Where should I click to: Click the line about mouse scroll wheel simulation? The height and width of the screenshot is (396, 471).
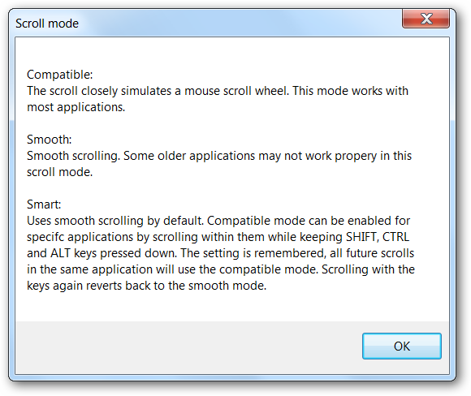(218, 91)
